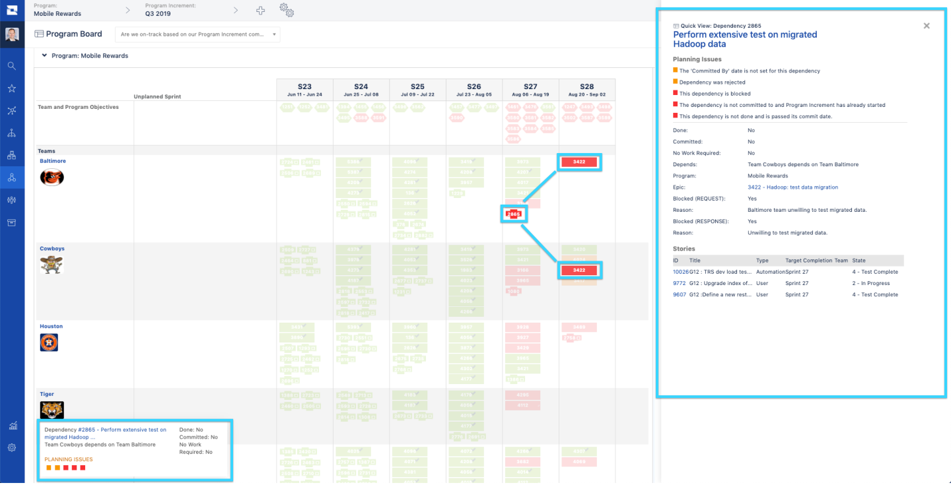The height and width of the screenshot is (485, 951).
Task: Click the plus create icon in header
Action: click(260, 10)
